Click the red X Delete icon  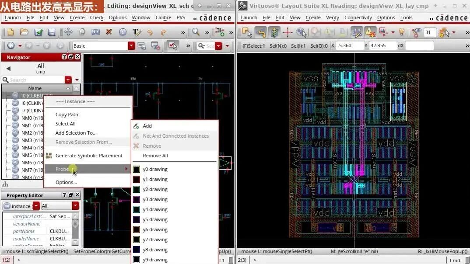coord(109,32)
